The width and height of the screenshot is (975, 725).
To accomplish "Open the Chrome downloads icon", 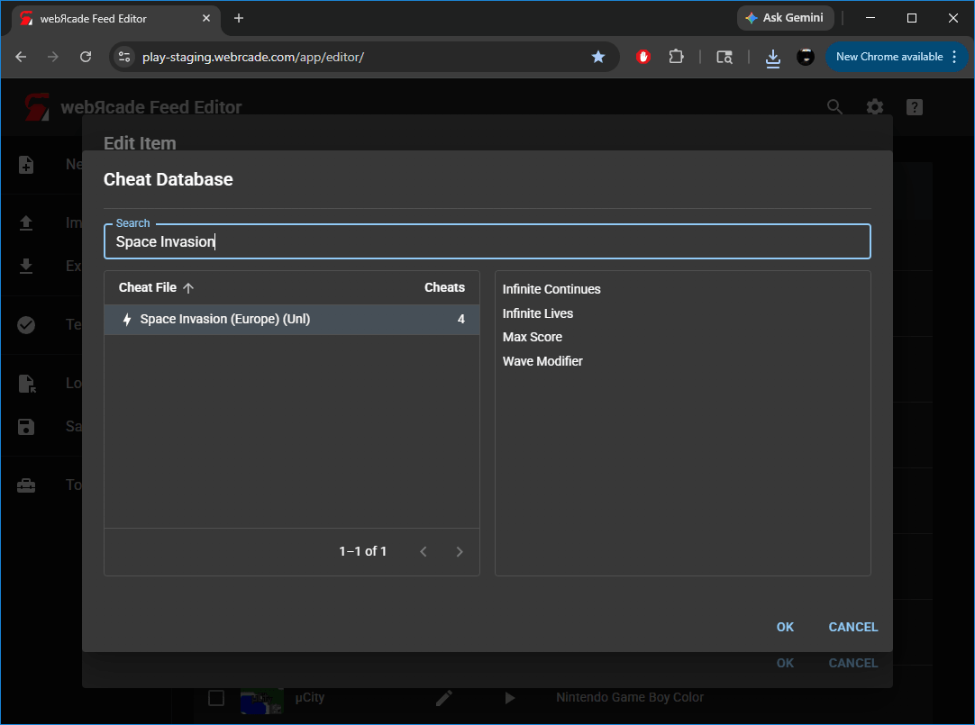I will [x=772, y=57].
